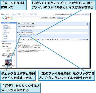Expand the その他 menu in the top bar
Screen dimensions: 96x93
36,14
